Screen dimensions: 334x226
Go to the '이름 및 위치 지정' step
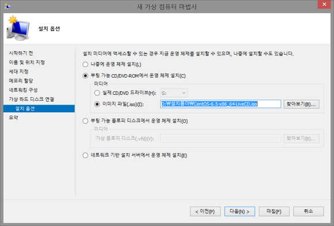point(27,62)
